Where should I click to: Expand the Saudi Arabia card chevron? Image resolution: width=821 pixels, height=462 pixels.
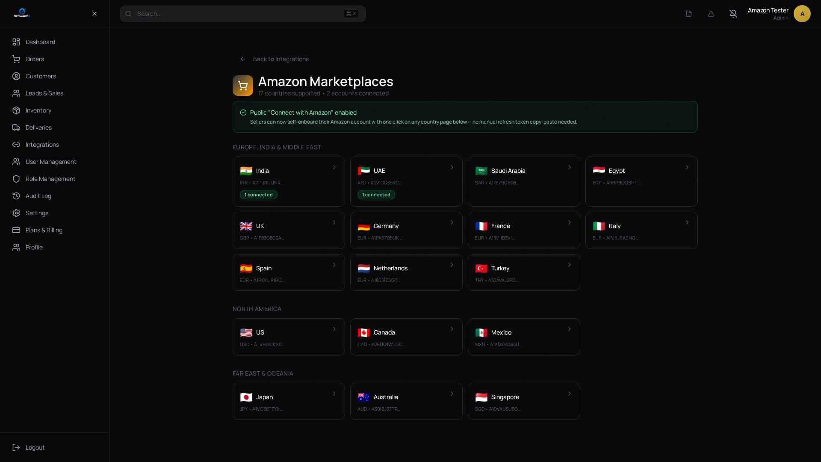pos(570,167)
